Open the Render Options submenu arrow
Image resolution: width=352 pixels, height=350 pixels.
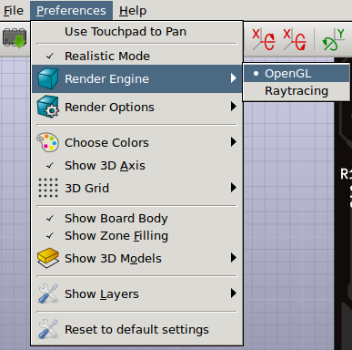233,107
